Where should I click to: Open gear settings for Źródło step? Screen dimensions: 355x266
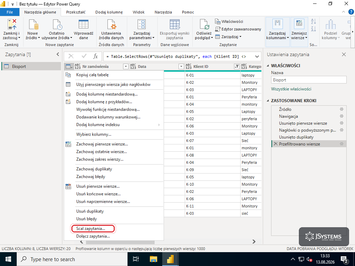point(341,109)
